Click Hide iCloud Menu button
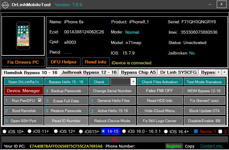The image size is (229, 150). (160, 111)
